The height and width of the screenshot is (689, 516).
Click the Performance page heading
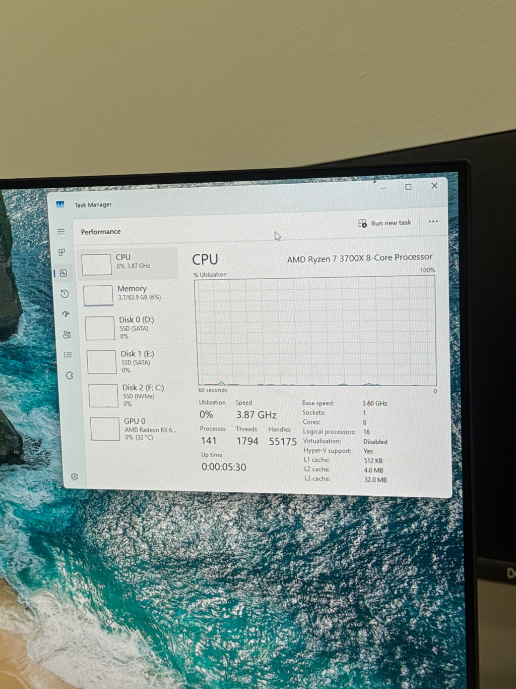[x=101, y=232]
